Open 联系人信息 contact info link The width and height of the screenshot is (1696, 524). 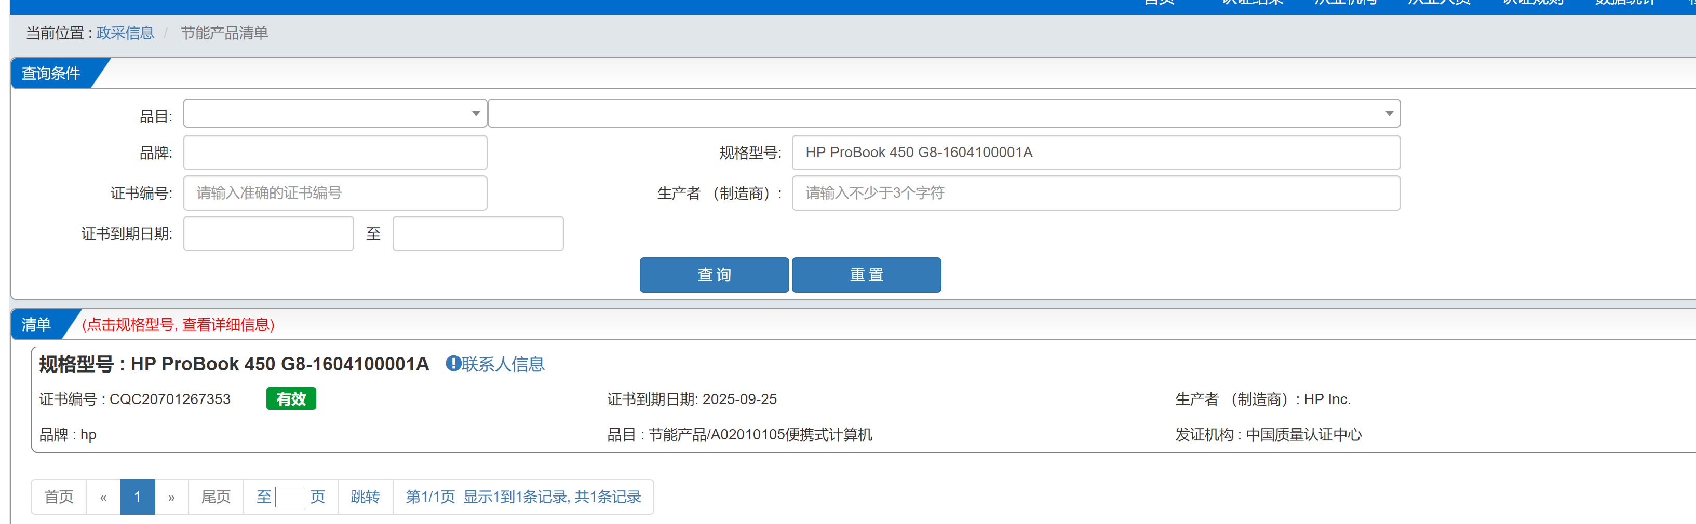503,364
